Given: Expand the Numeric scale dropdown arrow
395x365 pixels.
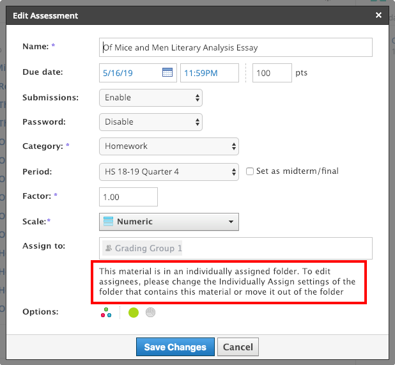Looking at the screenshot, I should point(230,222).
